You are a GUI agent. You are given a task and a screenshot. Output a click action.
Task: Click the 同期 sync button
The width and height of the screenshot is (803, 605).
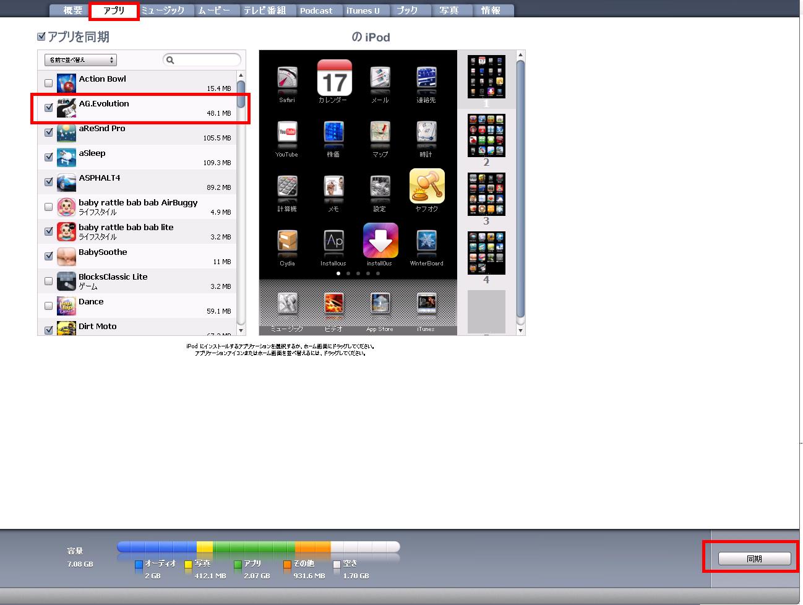click(754, 559)
